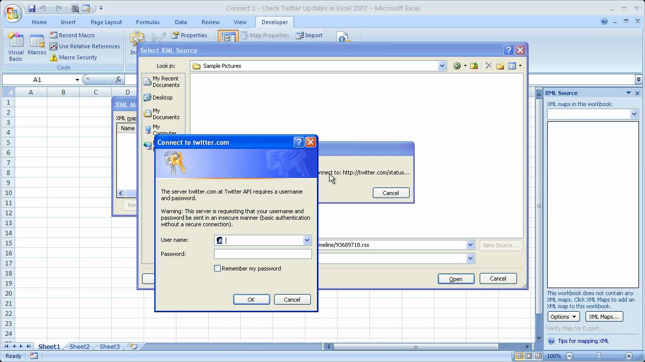Open Macro Security settings
645x362 pixels.
click(x=73, y=57)
